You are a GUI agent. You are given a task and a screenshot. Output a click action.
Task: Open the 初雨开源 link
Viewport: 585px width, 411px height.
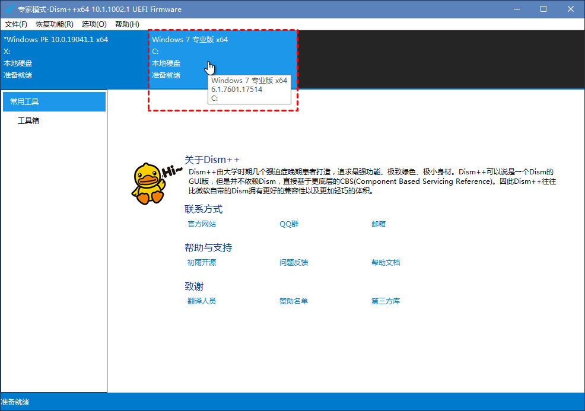(x=202, y=263)
